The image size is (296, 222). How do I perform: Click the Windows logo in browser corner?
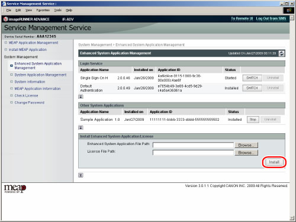pyautogui.click(x=289, y=10)
